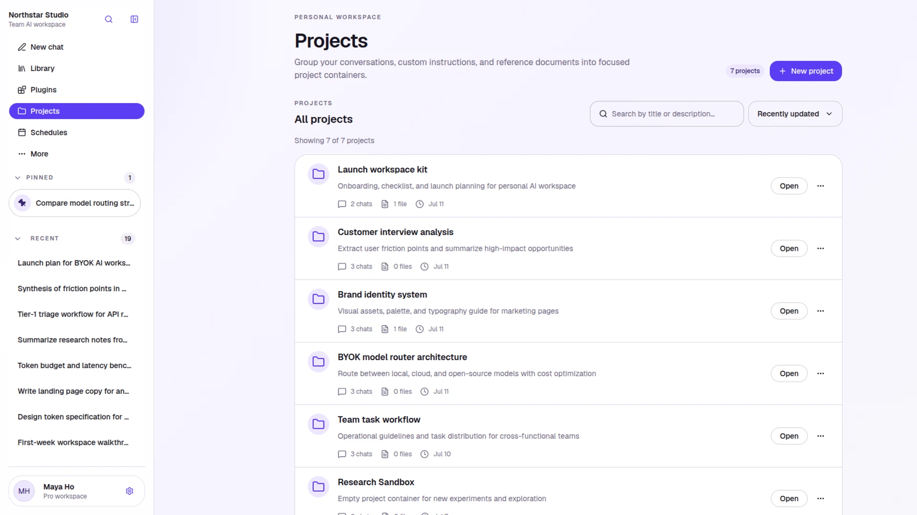Click the Research Sandbox folder icon
Image resolution: width=917 pixels, height=515 pixels.
pos(319,486)
